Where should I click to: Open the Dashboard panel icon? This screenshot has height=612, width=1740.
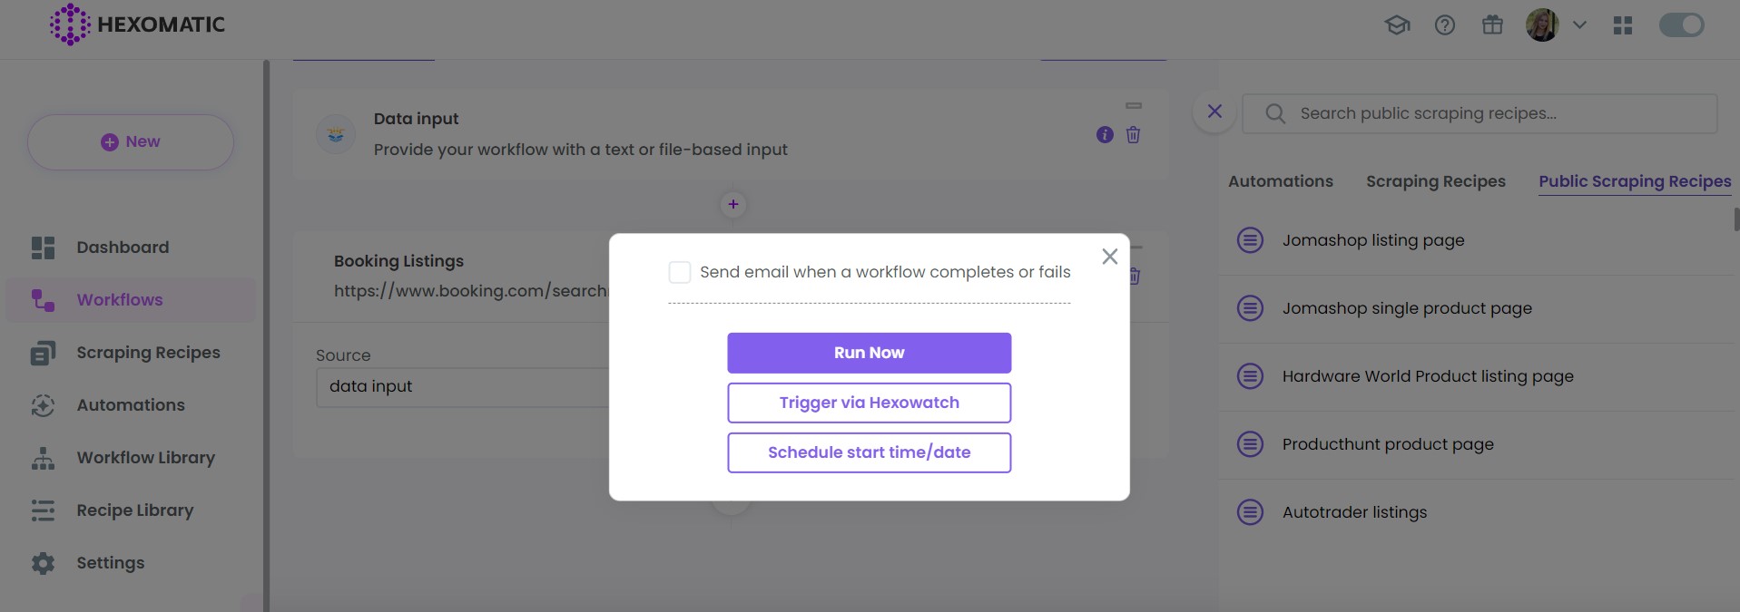42,247
